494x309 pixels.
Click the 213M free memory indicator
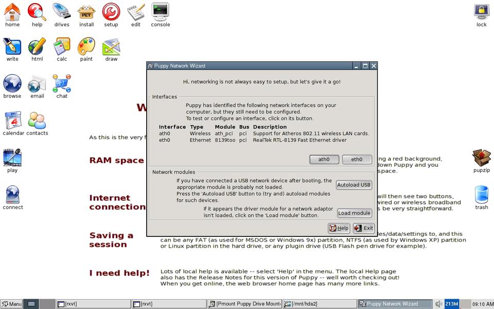point(451,304)
